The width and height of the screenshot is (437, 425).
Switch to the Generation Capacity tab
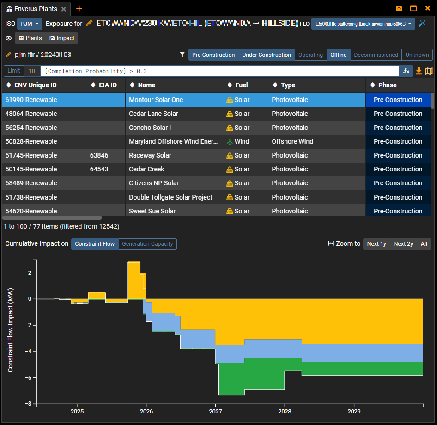point(147,244)
